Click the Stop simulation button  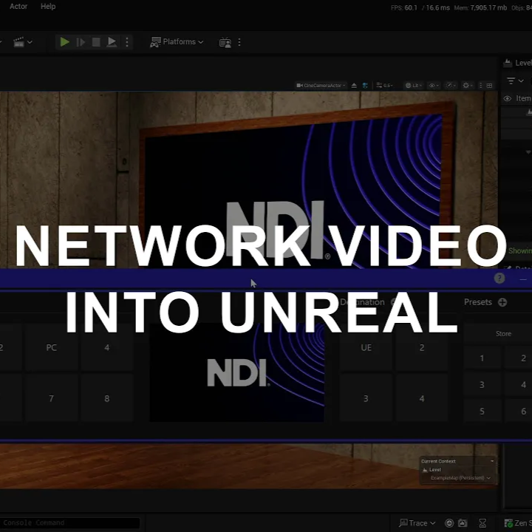pos(96,42)
